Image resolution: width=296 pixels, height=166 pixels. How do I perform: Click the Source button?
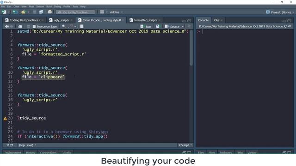tap(172, 27)
